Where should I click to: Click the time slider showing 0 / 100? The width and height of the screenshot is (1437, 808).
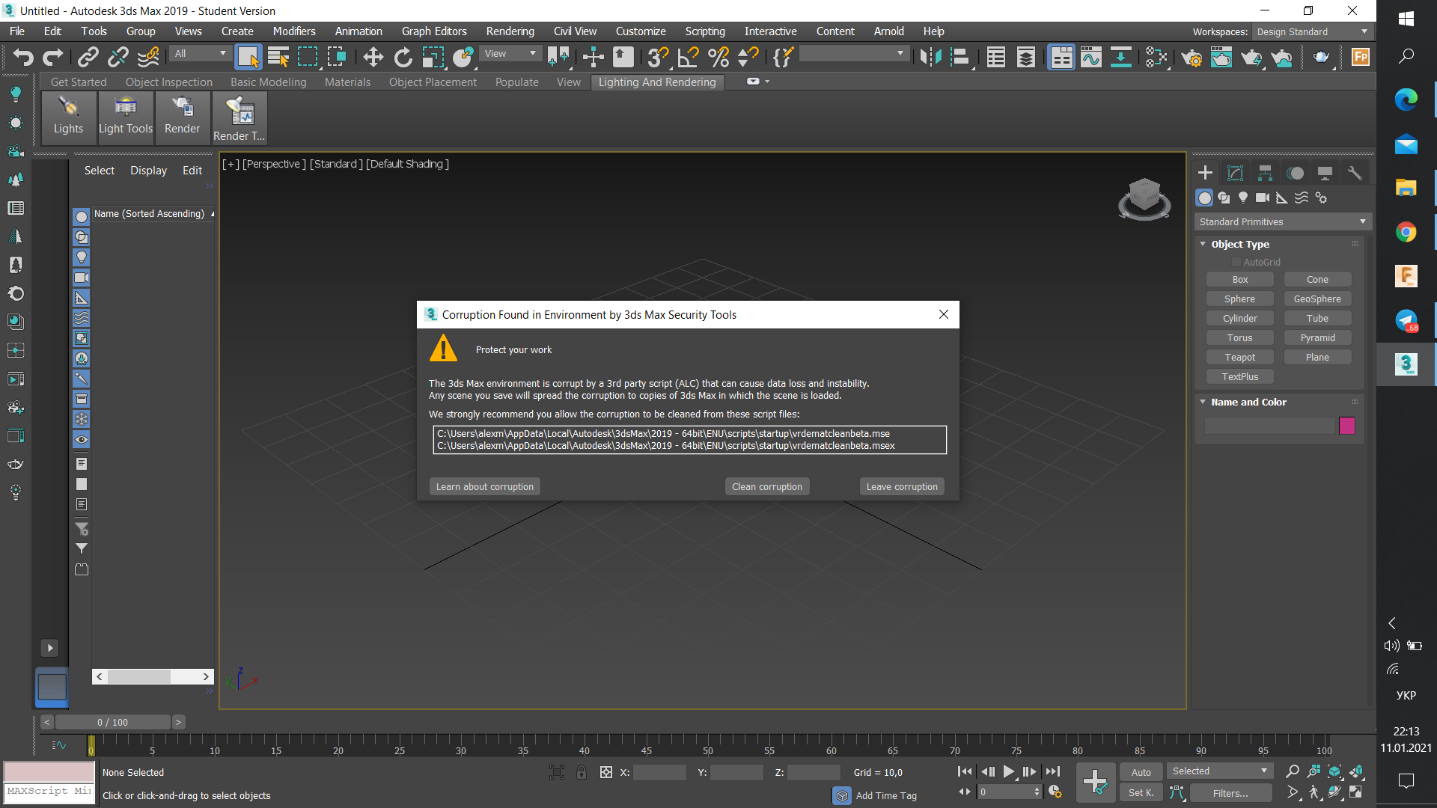click(112, 723)
